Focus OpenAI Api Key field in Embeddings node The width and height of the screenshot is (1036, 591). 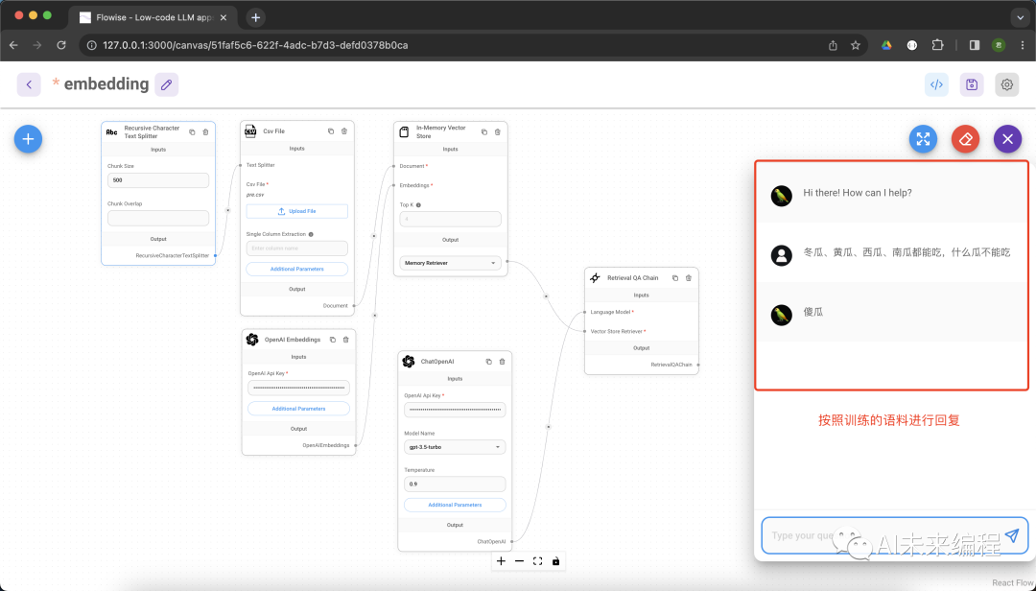point(298,388)
